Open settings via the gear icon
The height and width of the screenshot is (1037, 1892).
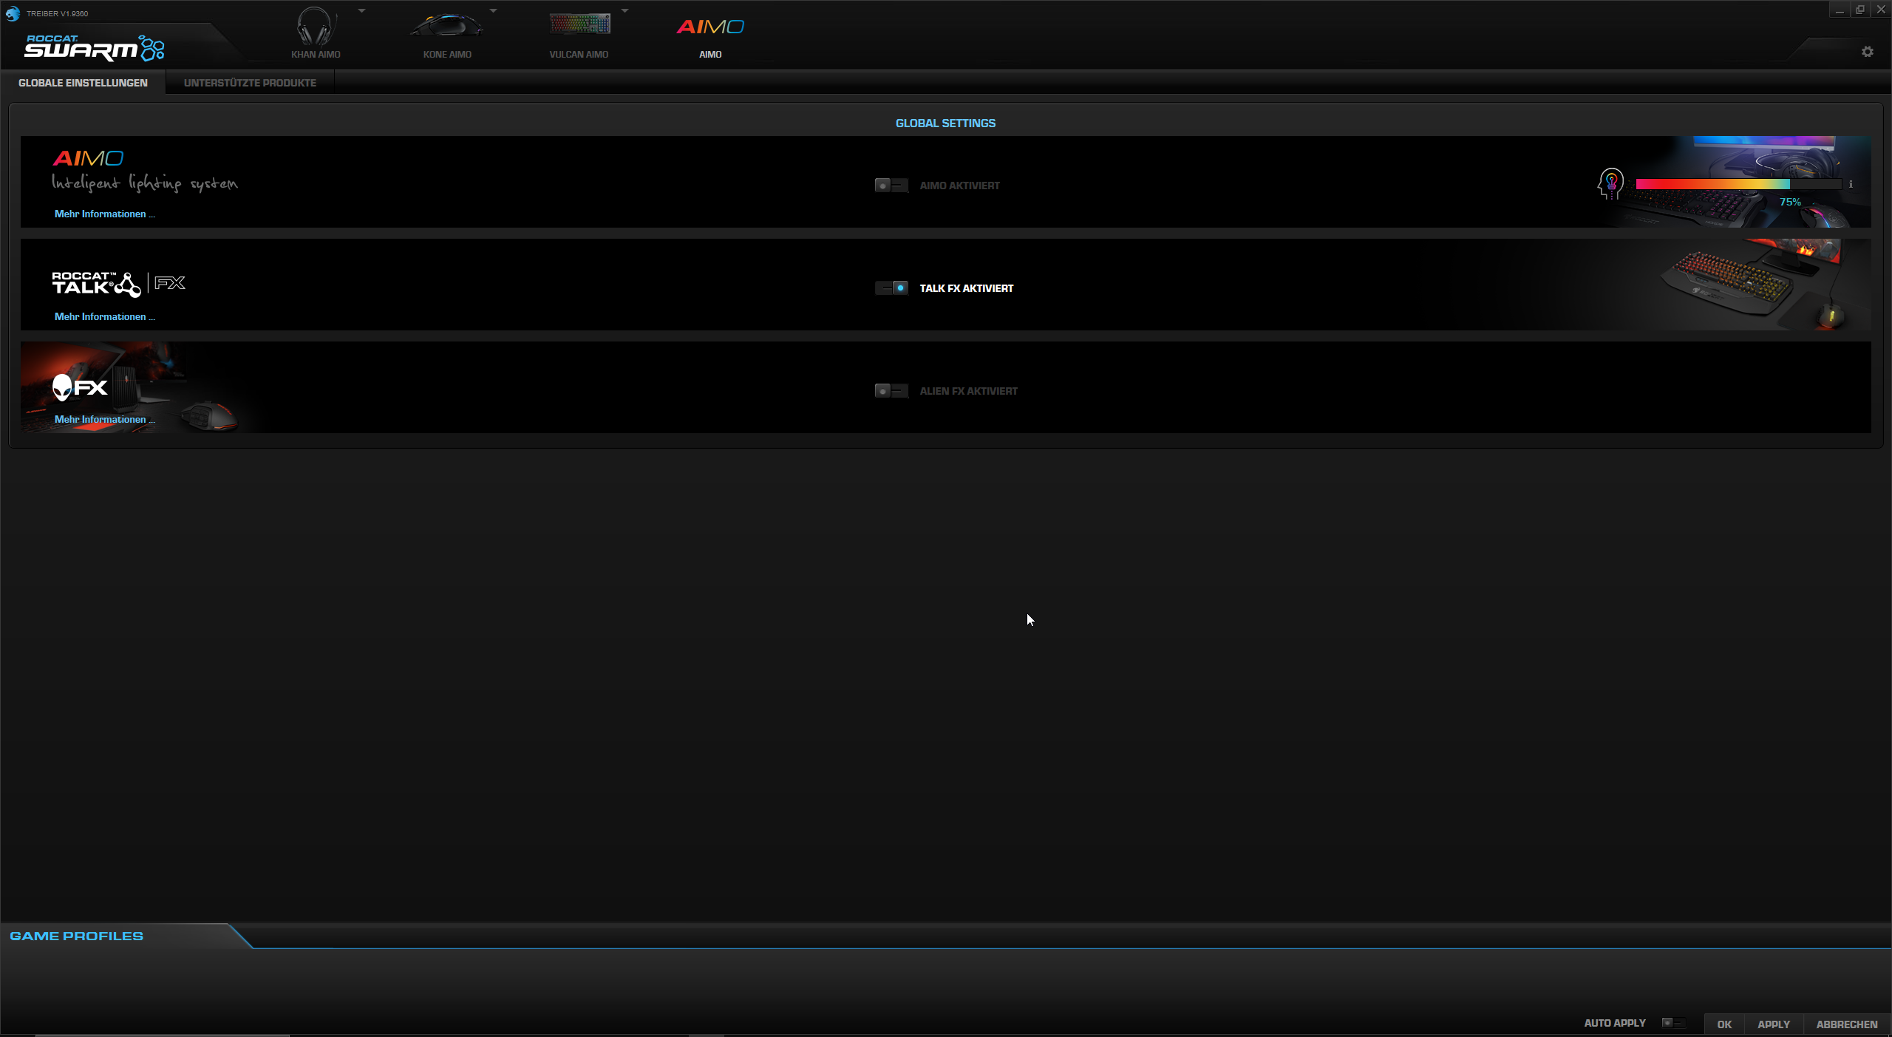click(x=1868, y=52)
